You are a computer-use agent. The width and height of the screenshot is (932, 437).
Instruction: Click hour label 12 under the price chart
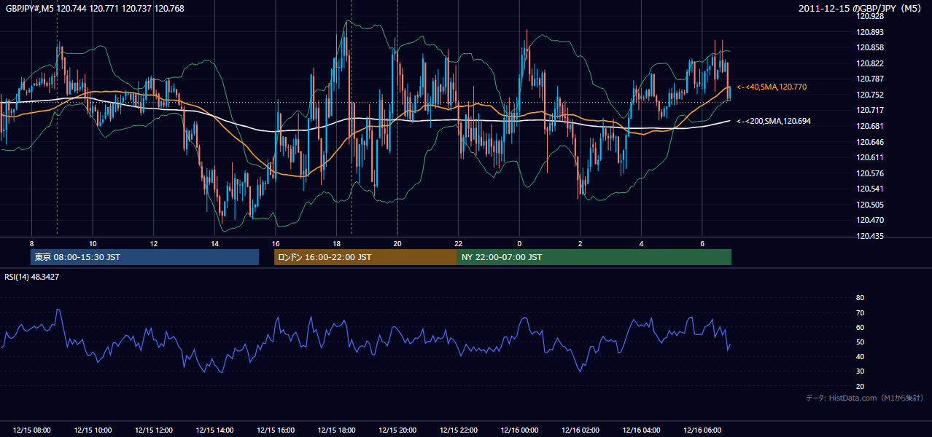pyautogui.click(x=154, y=243)
